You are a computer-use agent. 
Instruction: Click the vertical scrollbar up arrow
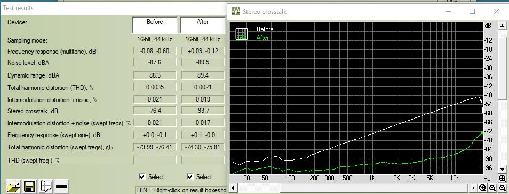pyautogui.click(x=503, y=25)
